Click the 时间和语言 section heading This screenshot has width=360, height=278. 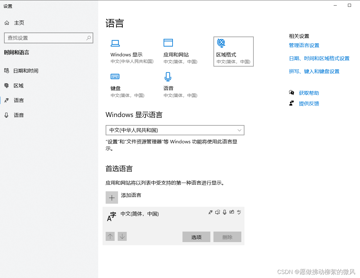point(16,53)
